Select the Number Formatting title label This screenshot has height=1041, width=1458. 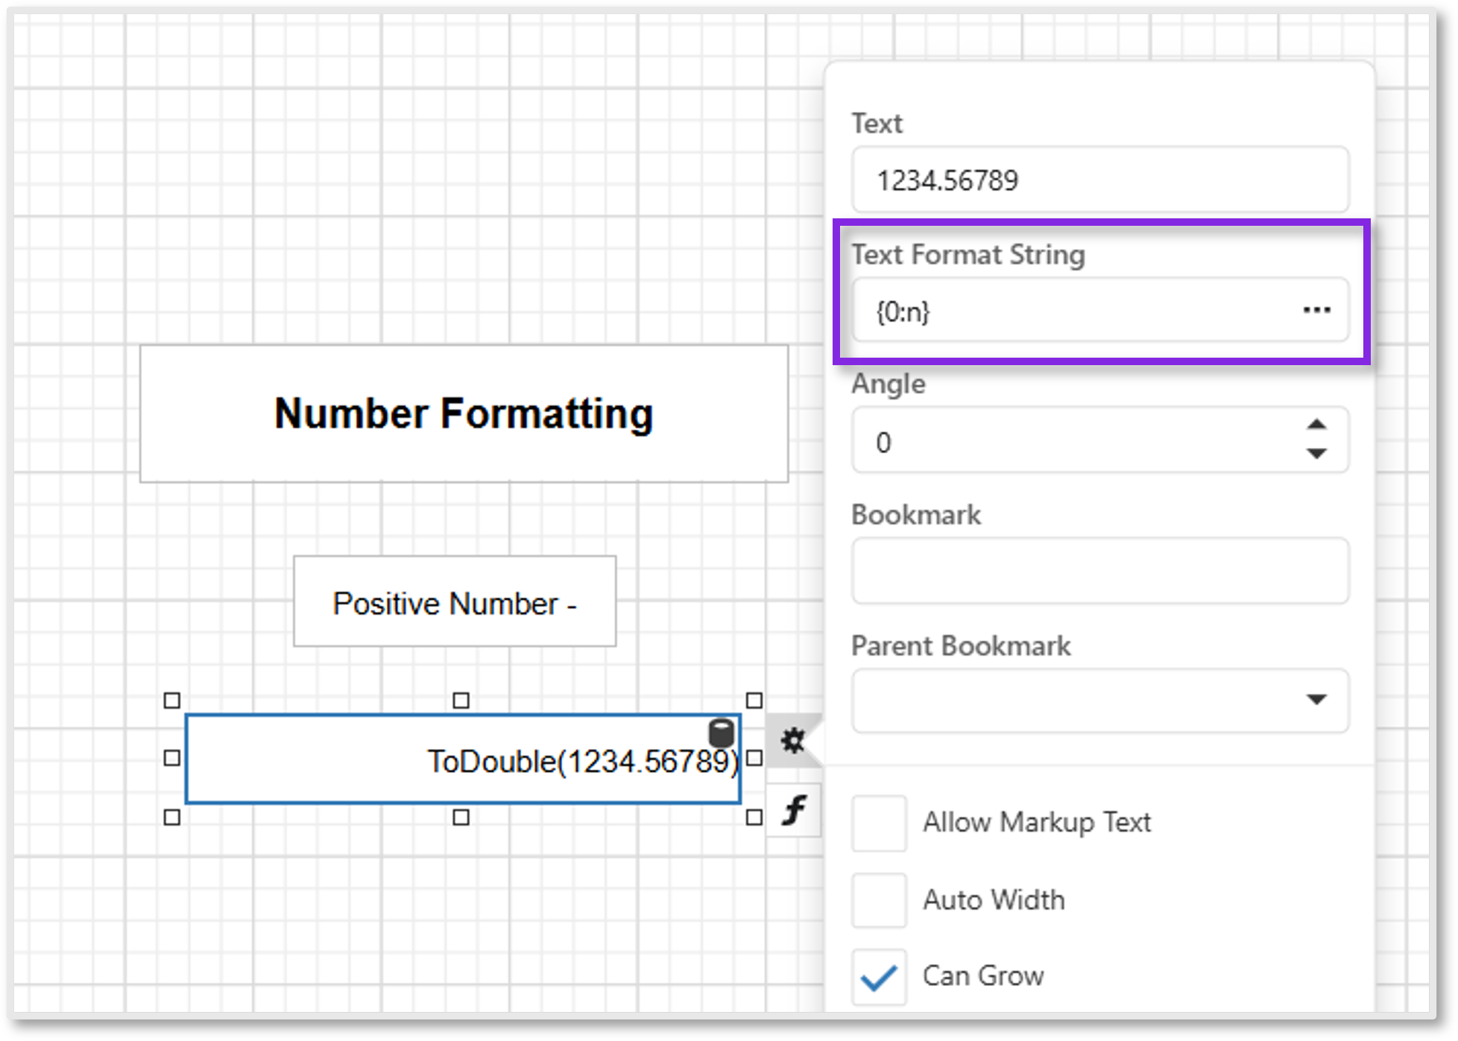pyautogui.click(x=464, y=414)
